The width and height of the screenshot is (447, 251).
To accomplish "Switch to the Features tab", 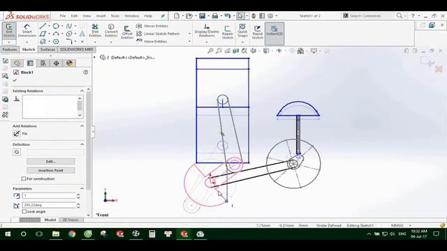I will click(x=10, y=50).
